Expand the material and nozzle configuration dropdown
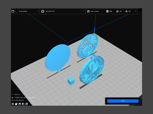This screenshot has width=153, height=114. pos(83,11)
